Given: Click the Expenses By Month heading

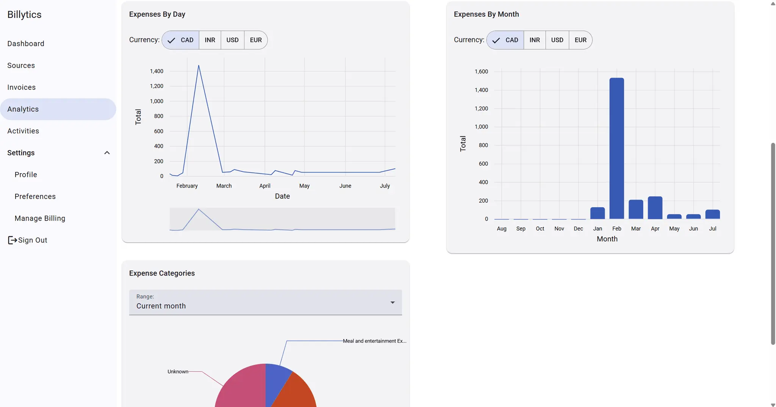Looking at the screenshot, I should pyautogui.click(x=487, y=14).
